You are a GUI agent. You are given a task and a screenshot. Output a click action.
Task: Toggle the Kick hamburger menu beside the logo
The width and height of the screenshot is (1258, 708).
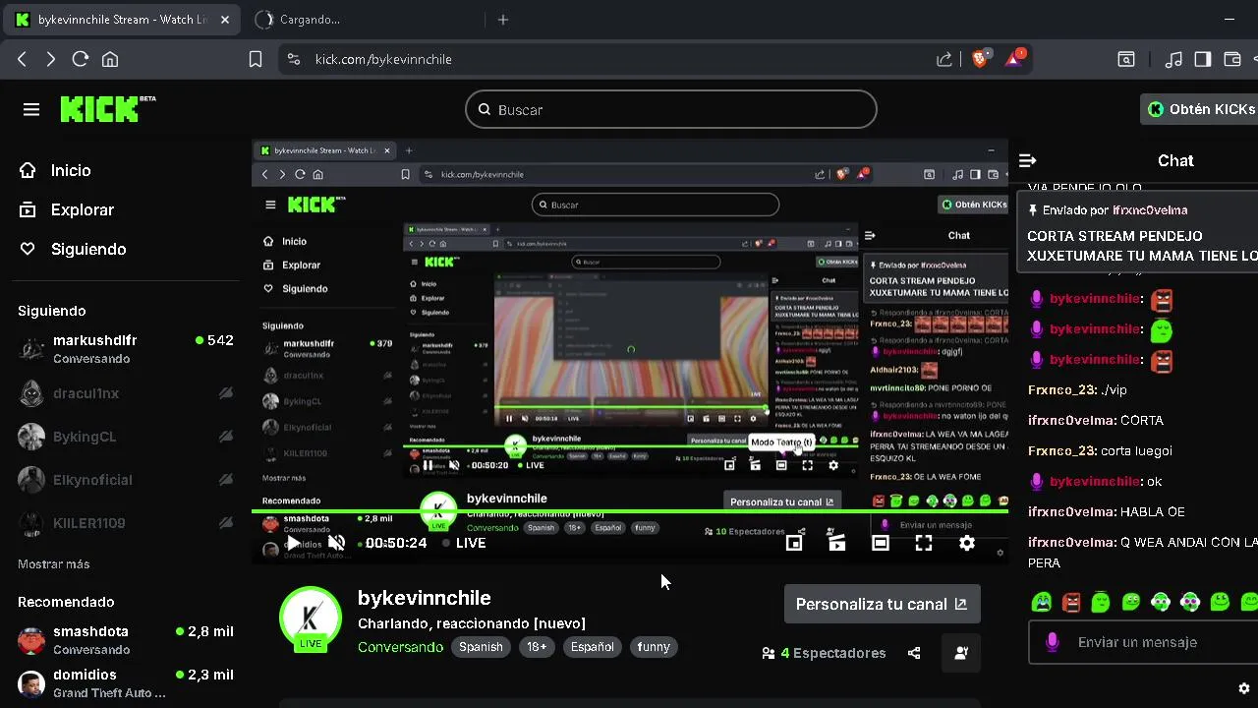[x=31, y=109]
